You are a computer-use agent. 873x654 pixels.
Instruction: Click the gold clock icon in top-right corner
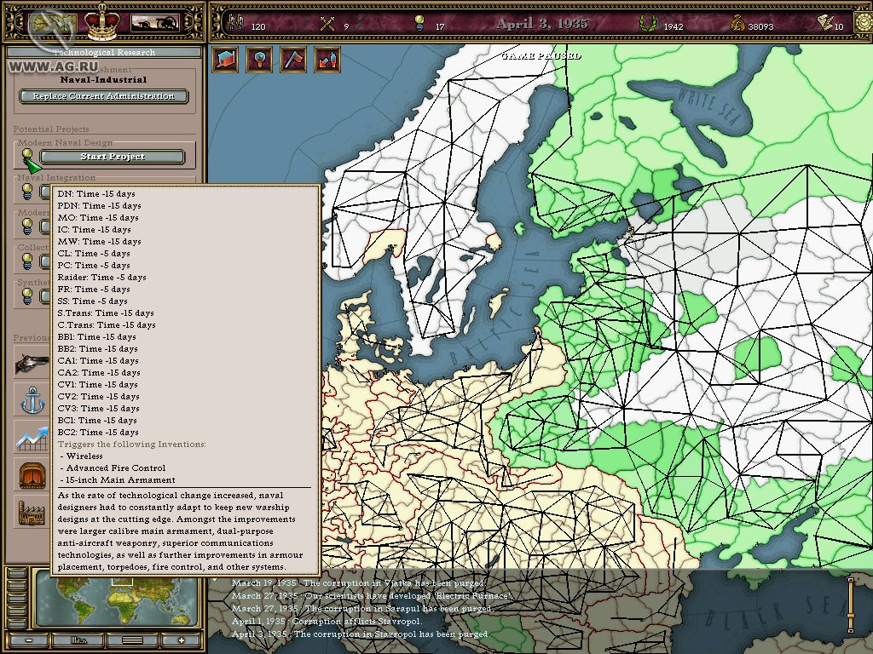(x=864, y=22)
